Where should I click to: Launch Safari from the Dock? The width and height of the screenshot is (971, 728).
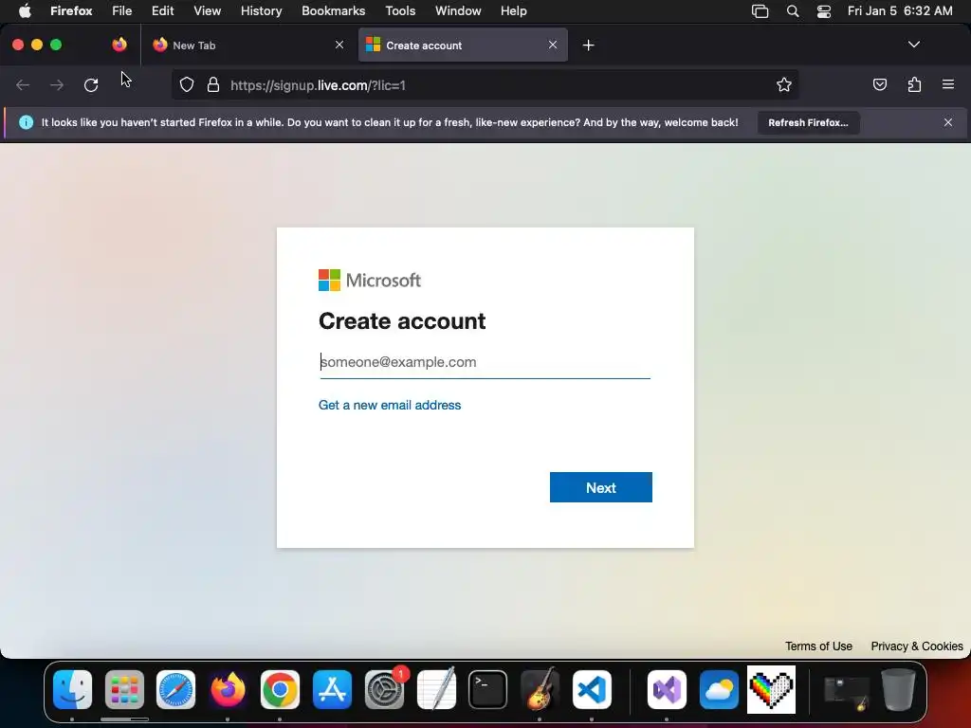tap(175, 689)
